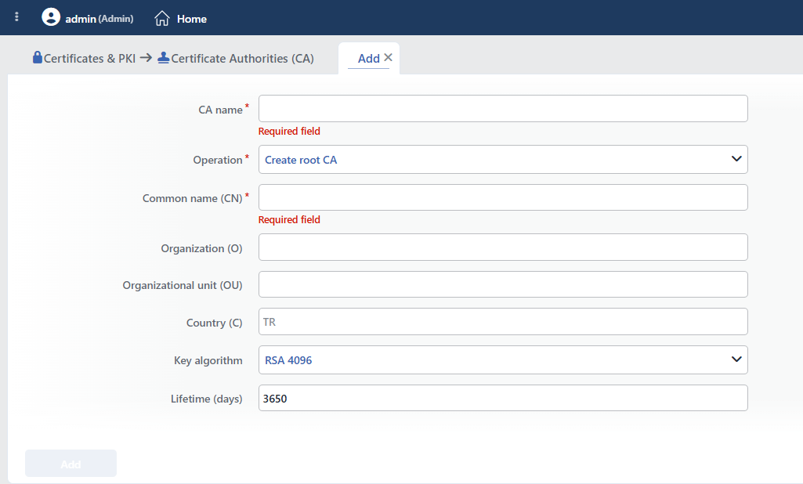The height and width of the screenshot is (484, 803).
Task: Click the Common name (CN) label
Action: coord(192,198)
